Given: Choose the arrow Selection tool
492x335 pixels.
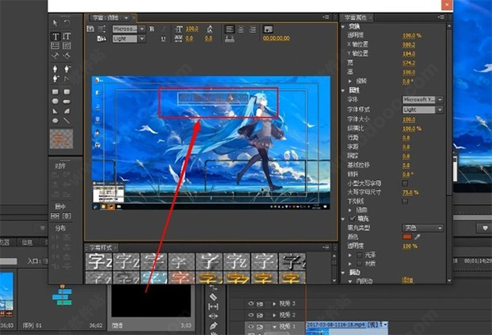Looking at the screenshot, I should (55, 23).
